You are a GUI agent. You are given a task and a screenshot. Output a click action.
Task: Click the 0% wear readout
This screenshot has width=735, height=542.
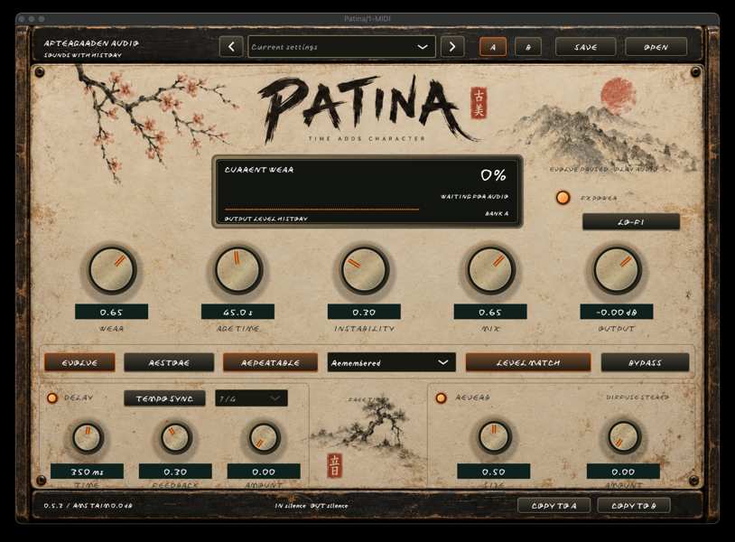(x=494, y=175)
